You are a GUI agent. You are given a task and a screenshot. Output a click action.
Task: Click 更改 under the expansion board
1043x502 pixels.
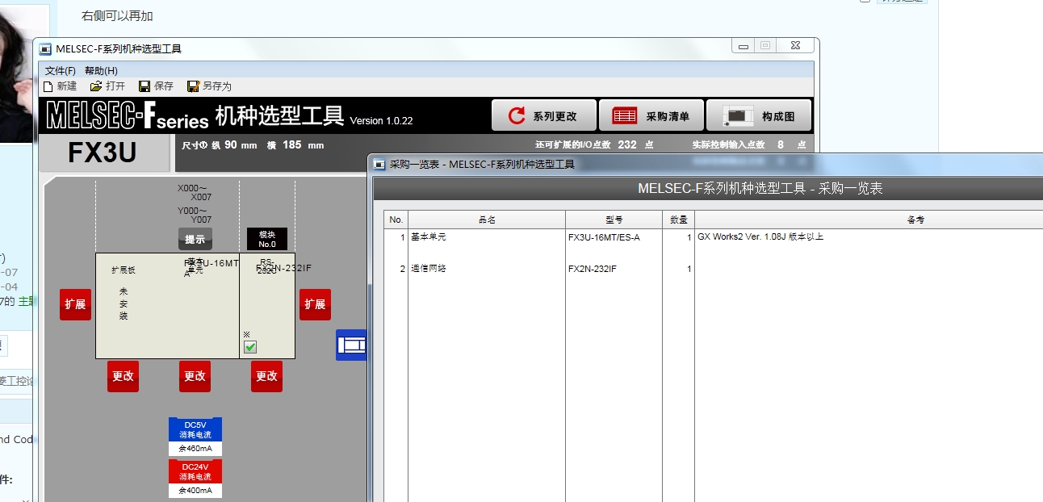click(x=123, y=376)
